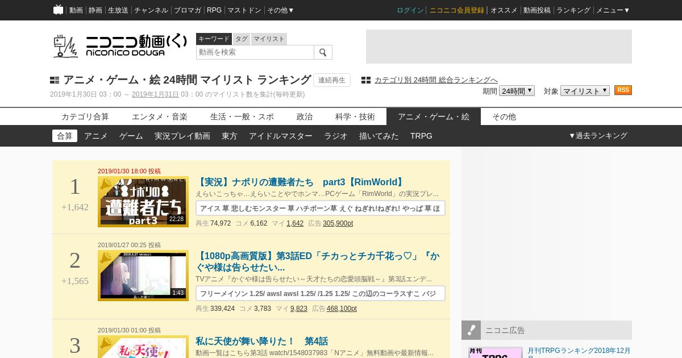This screenshot has height=358, width=682.
Task: Open ナポリの遭難者たち part3 thumbnail
Action: click(143, 202)
